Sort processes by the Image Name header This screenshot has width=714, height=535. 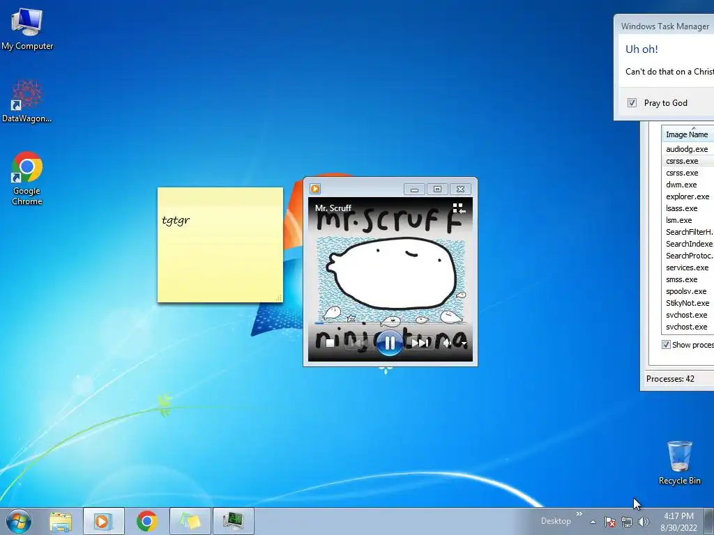[688, 134]
